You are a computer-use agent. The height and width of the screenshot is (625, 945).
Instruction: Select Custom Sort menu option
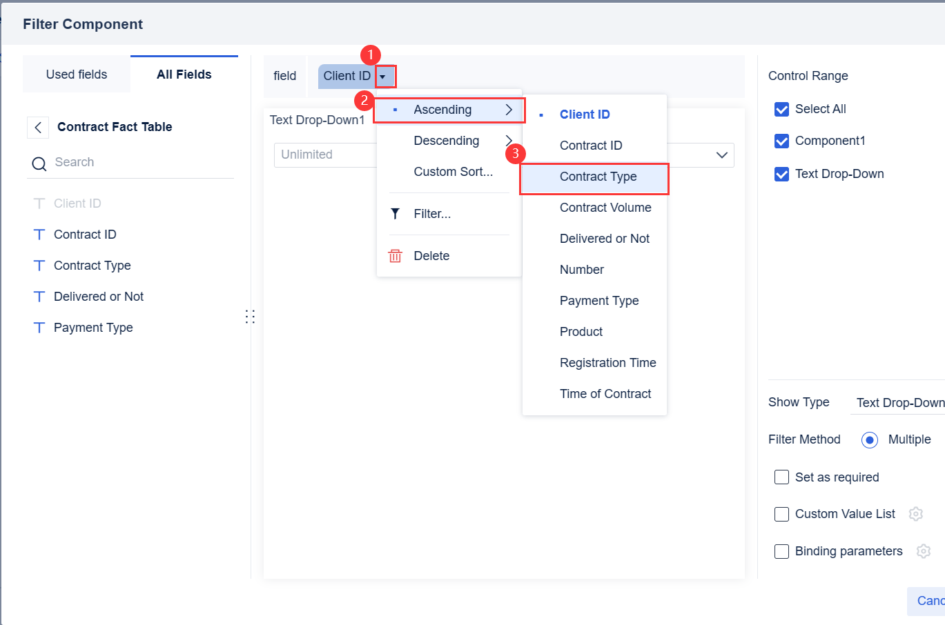tap(453, 172)
